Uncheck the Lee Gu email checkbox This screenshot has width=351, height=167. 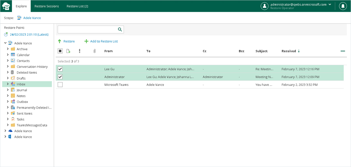(x=60, y=69)
